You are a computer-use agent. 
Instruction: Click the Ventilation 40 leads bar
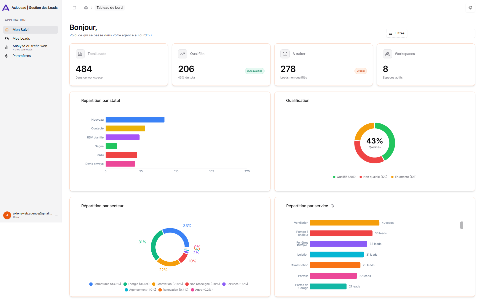click(x=344, y=223)
